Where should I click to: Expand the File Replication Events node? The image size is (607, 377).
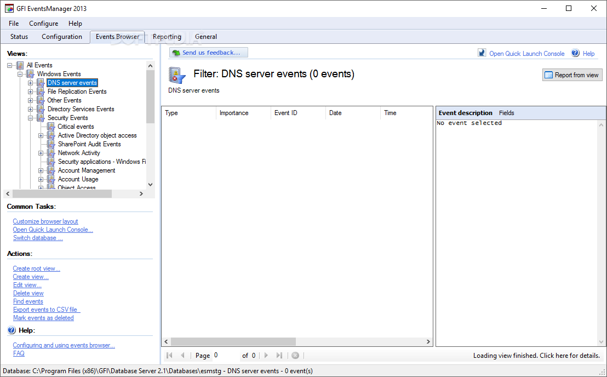click(x=30, y=92)
